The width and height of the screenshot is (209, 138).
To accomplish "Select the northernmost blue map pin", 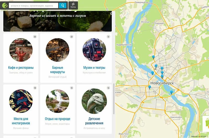I will [153, 57].
